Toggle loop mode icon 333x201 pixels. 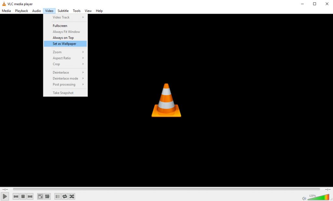pyautogui.click(x=65, y=196)
